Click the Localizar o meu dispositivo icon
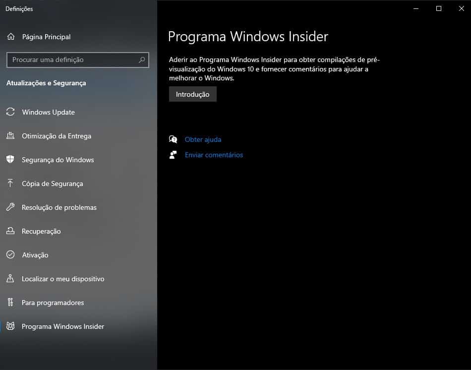This screenshot has width=471, height=370. (x=10, y=278)
